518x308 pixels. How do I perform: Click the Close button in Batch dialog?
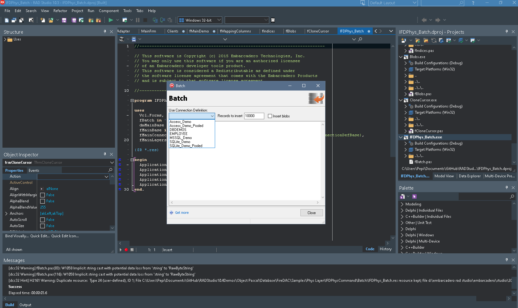tap(312, 213)
